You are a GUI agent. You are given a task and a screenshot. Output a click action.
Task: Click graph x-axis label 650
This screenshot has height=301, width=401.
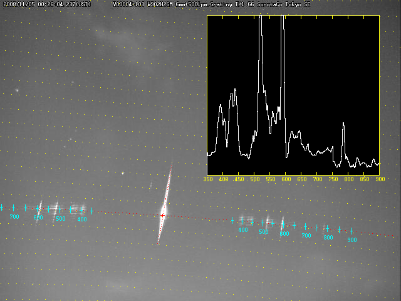coord(302,179)
